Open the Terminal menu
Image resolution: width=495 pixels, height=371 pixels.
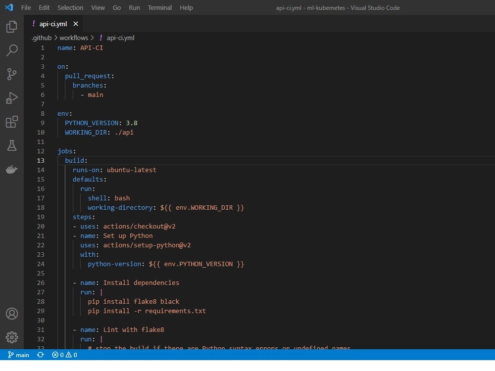pos(159,7)
